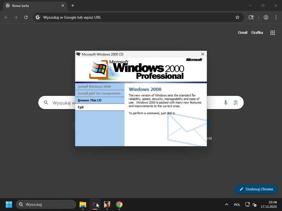Click Exit in the Windows 2000 CD menu
Screen dimensions: 282x211
[x=100, y=107]
